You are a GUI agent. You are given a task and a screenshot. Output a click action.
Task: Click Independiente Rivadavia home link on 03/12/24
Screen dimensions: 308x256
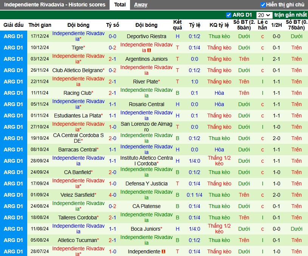coord(78,59)
